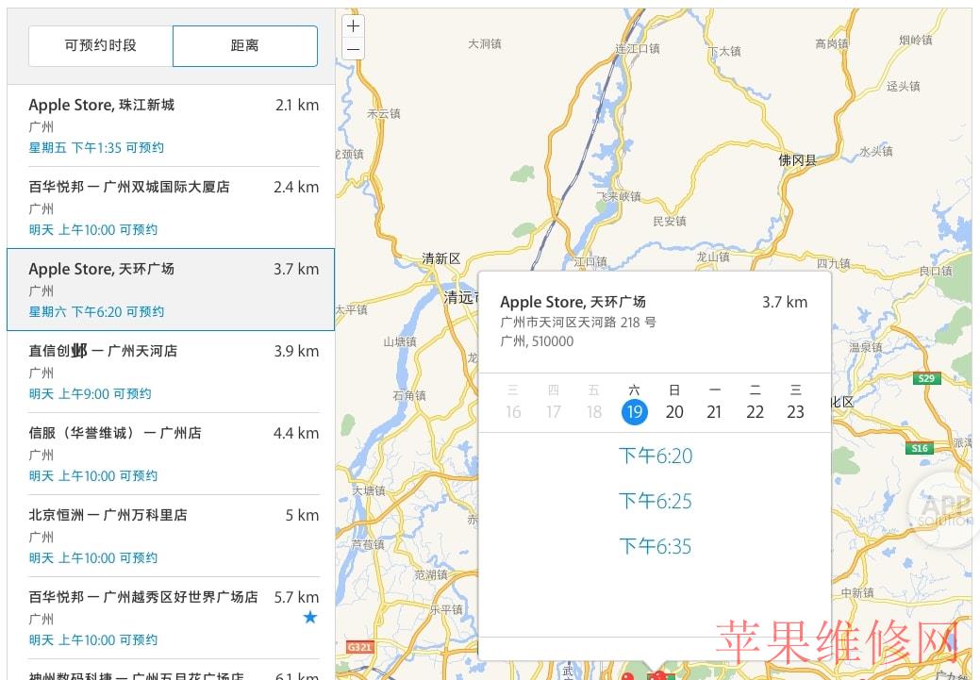Click the 2.1 km distance value
Image resolution: width=980 pixels, height=680 pixels.
297,105
